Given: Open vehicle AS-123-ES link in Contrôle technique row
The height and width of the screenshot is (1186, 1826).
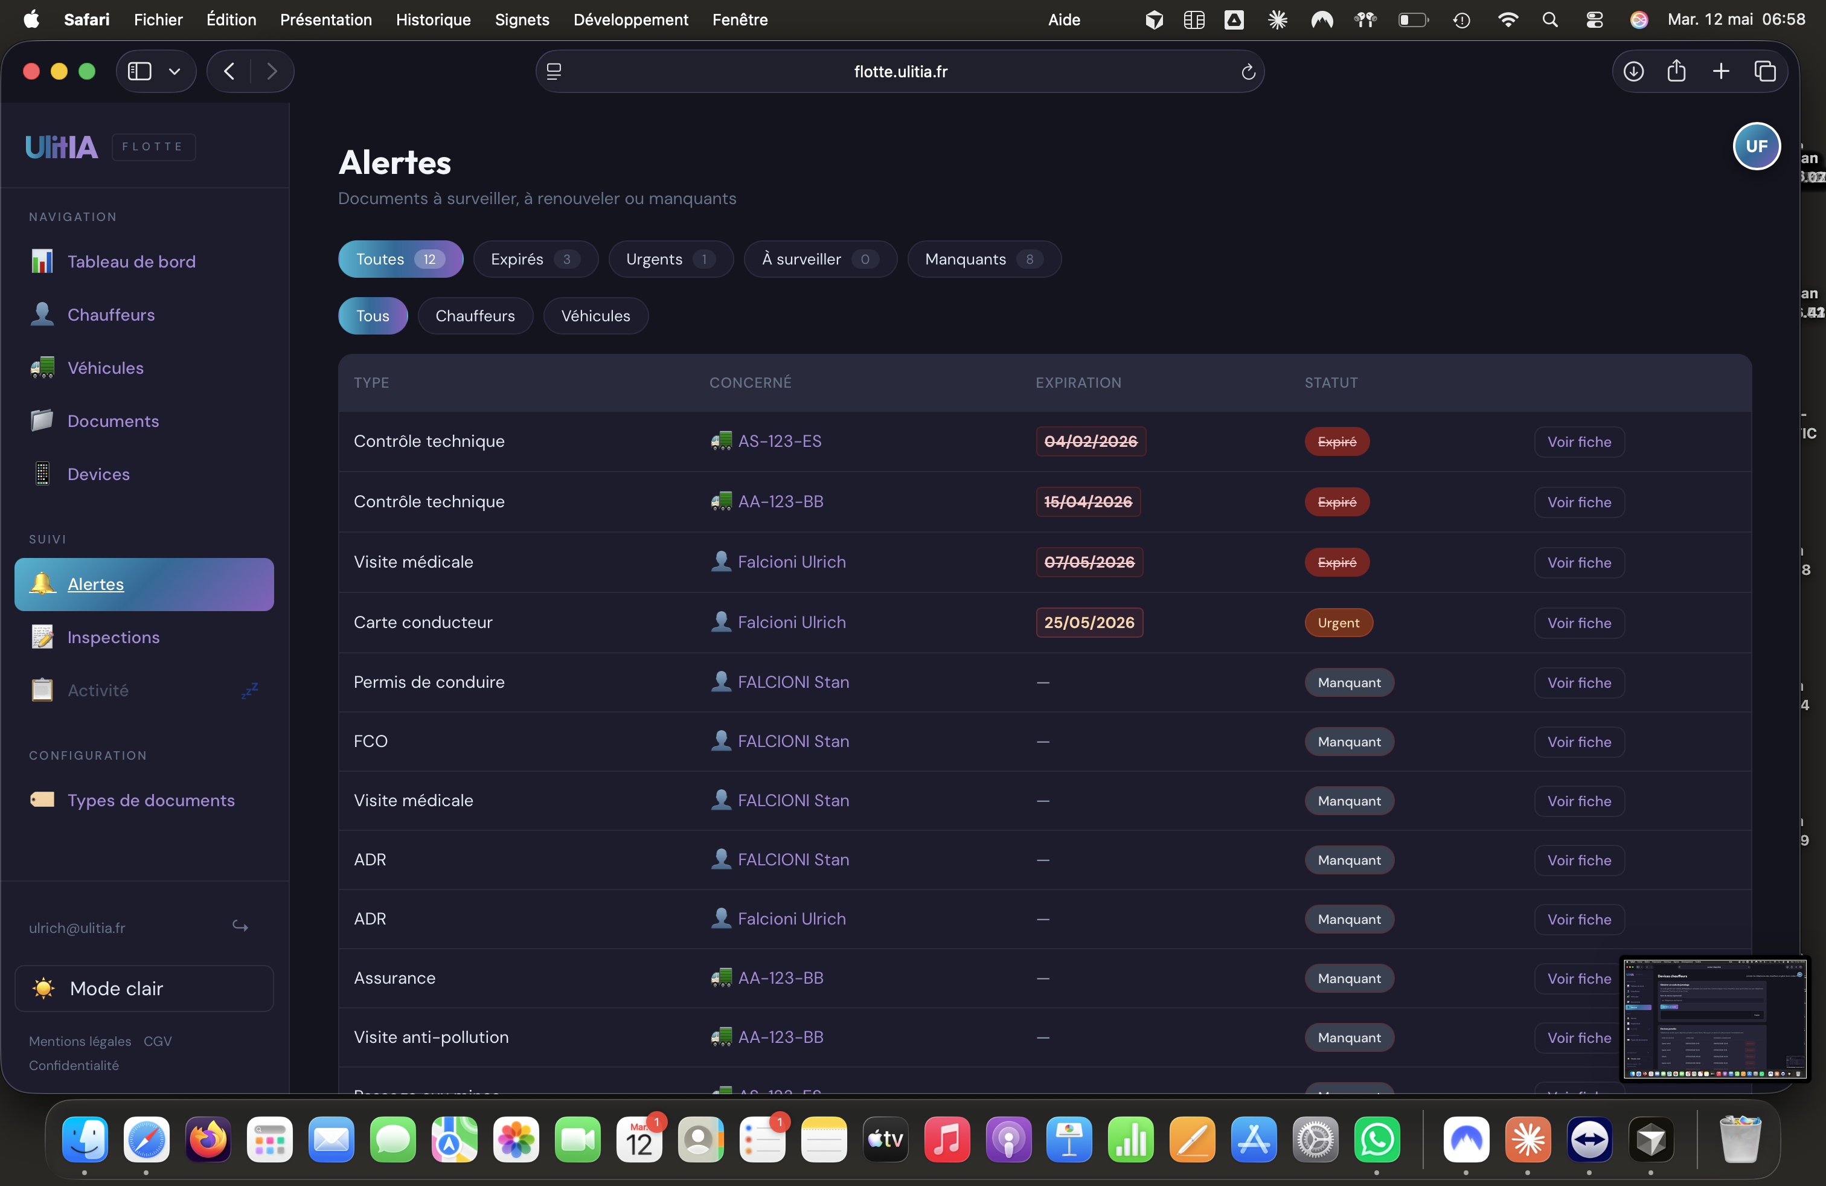Looking at the screenshot, I should [779, 441].
